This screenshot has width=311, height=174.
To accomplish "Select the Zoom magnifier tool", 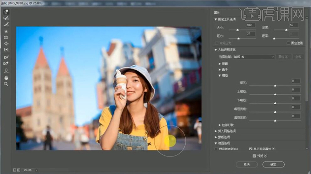I will click(x=6, y=84).
